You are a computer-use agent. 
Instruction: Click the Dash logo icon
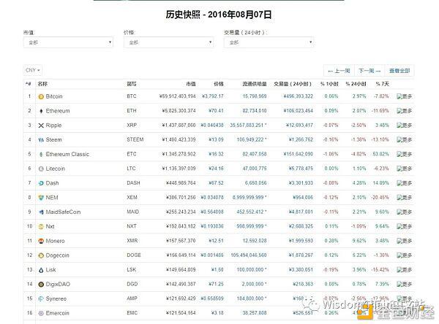pyautogui.click(x=41, y=183)
